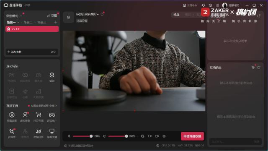Switch to the 场景二 tab
Viewport: 268px width, 151px height.
click(x=28, y=22)
